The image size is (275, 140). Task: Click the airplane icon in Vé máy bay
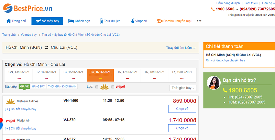[38, 21]
